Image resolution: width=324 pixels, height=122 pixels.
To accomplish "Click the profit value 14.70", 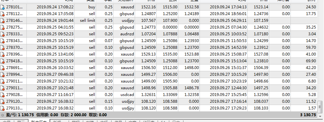I will click(x=311, y=41).
